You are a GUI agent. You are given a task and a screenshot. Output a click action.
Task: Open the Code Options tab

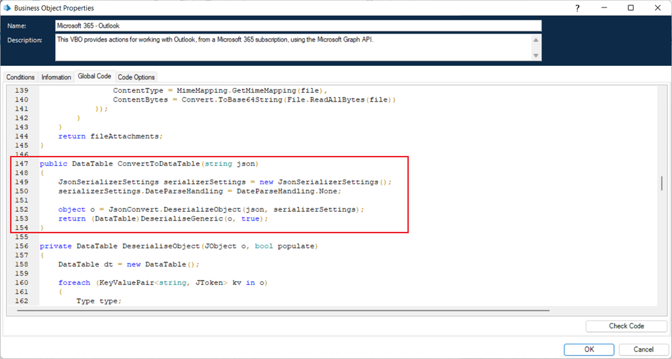click(137, 77)
